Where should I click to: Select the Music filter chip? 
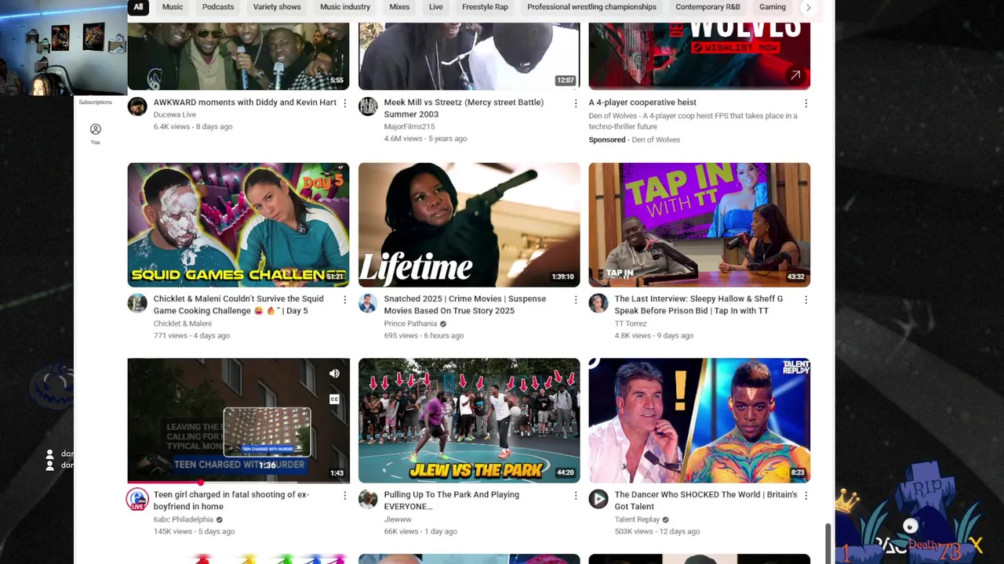pyautogui.click(x=173, y=7)
